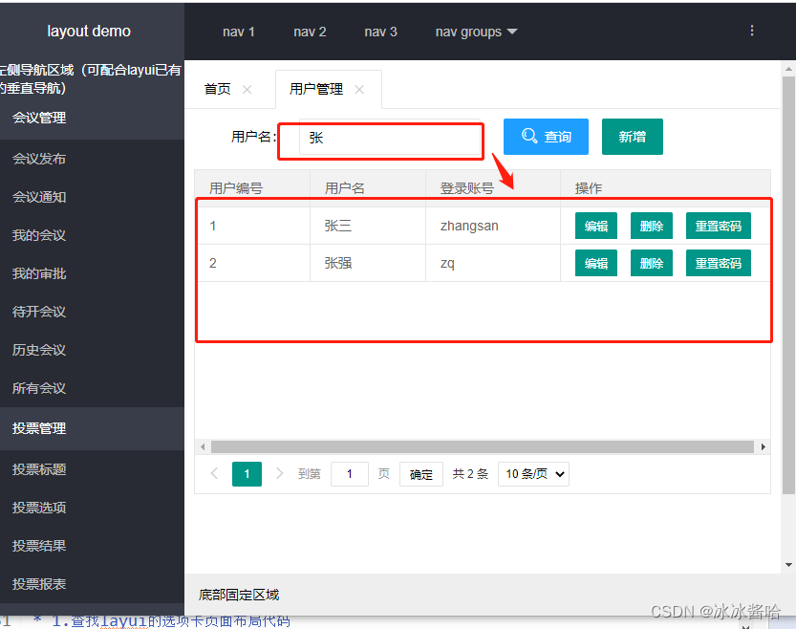Open 会议通知 in the sidebar

click(92, 197)
